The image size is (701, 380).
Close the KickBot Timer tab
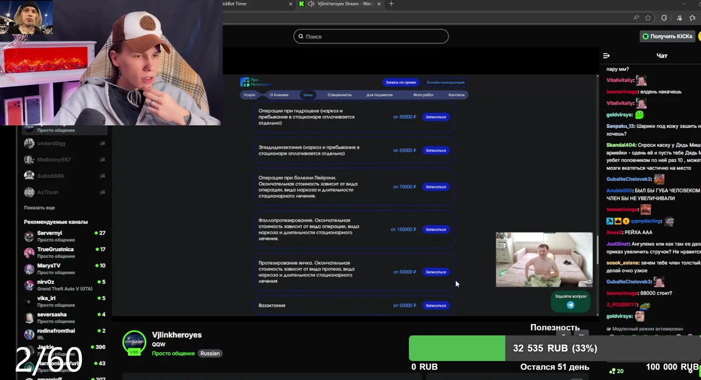coord(291,4)
